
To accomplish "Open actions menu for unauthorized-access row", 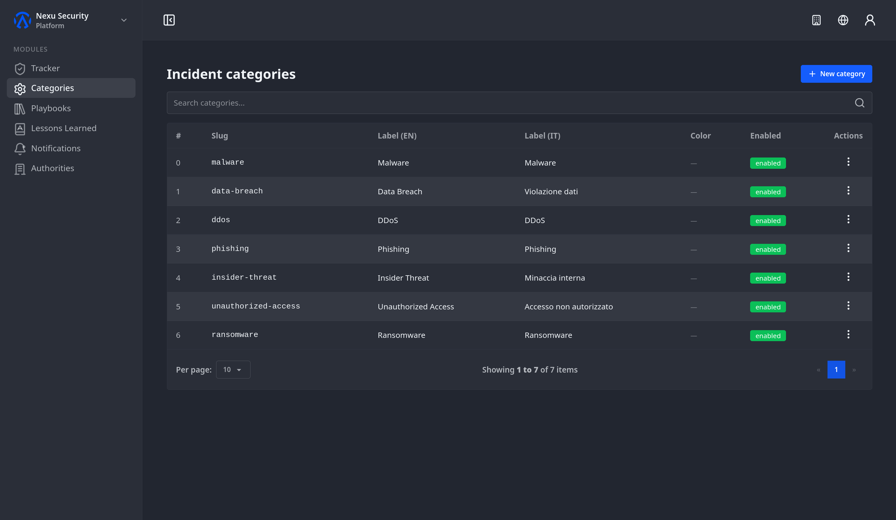I will pyautogui.click(x=848, y=306).
